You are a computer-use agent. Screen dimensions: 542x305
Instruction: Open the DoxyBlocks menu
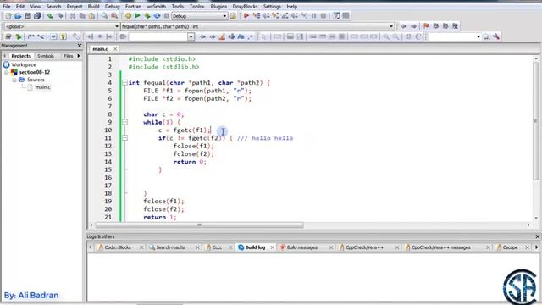pos(245,6)
